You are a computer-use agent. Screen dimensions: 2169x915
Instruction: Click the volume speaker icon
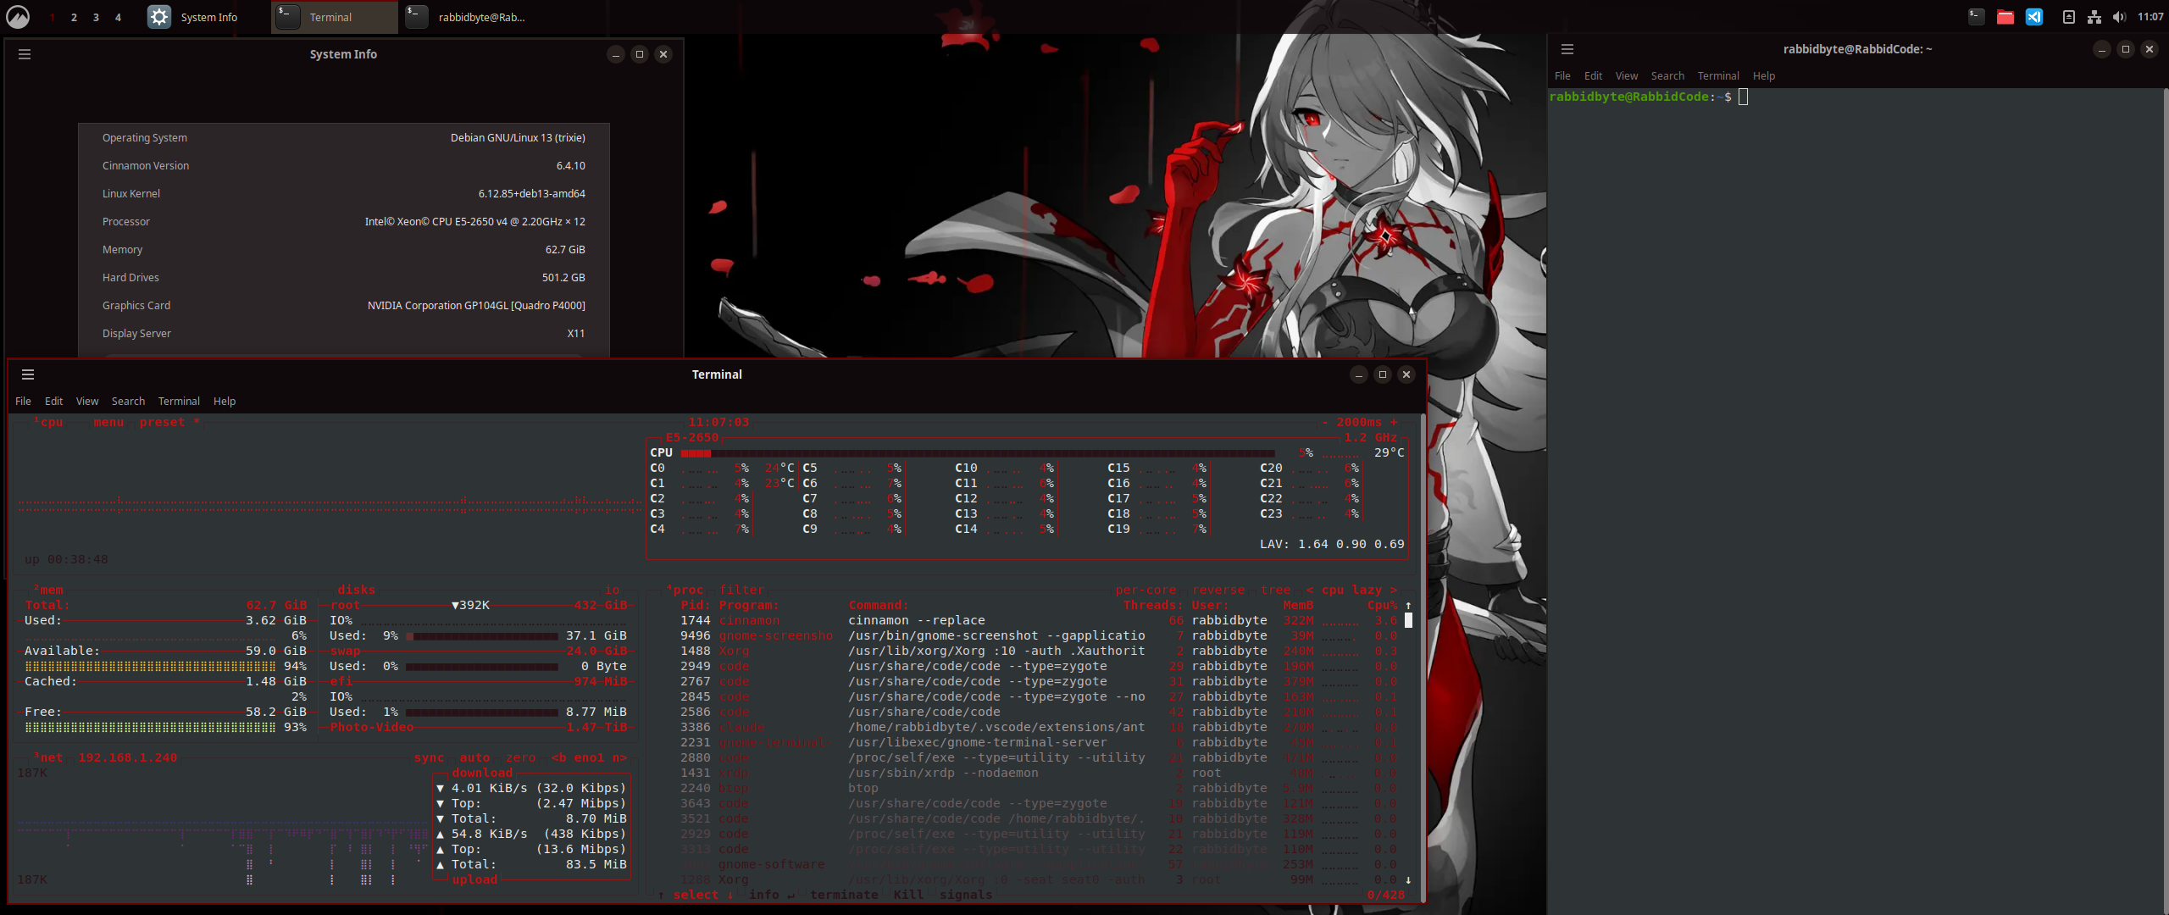click(x=2119, y=17)
